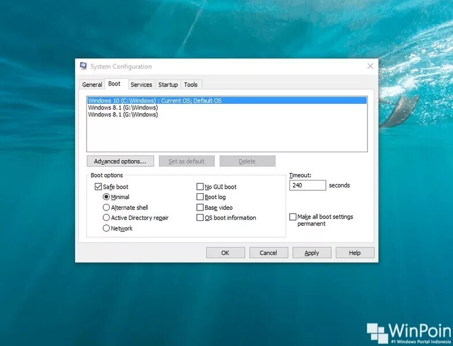The width and height of the screenshot is (453, 346).
Task: Open the Help button
Action: pos(355,253)
